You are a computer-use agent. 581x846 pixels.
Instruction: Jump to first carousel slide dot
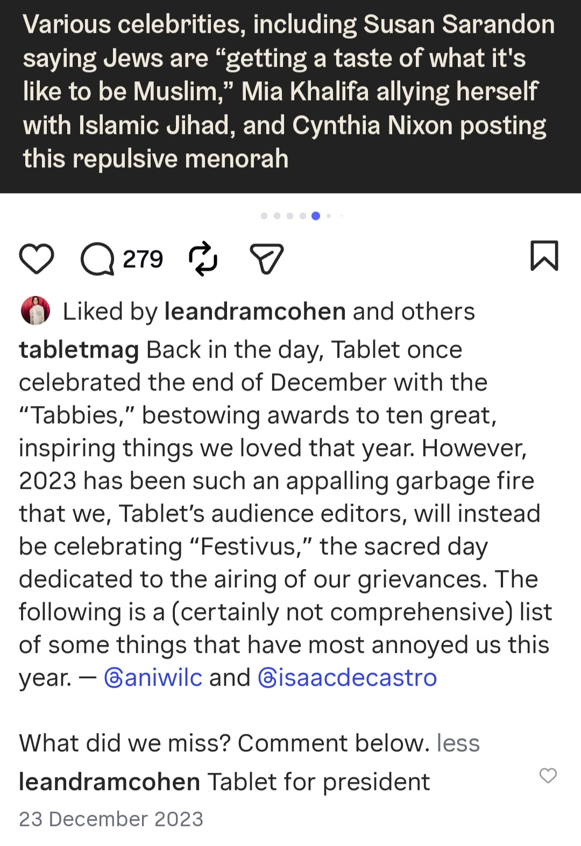(x=264, y=216)
